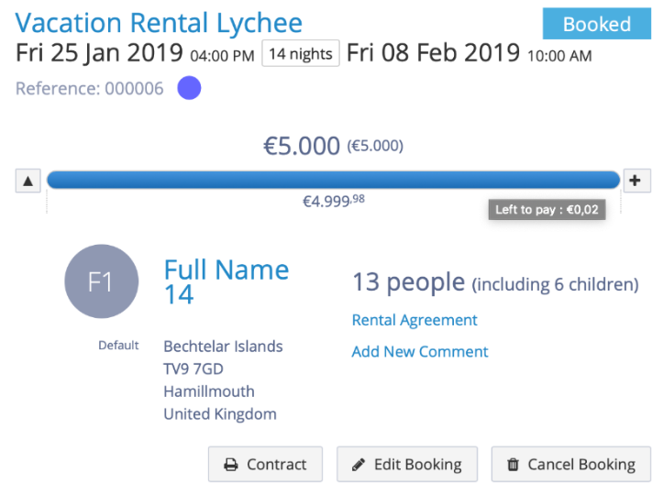
Task: Collapse payment details with the up triangle
Action: click(x=28, y=181)
